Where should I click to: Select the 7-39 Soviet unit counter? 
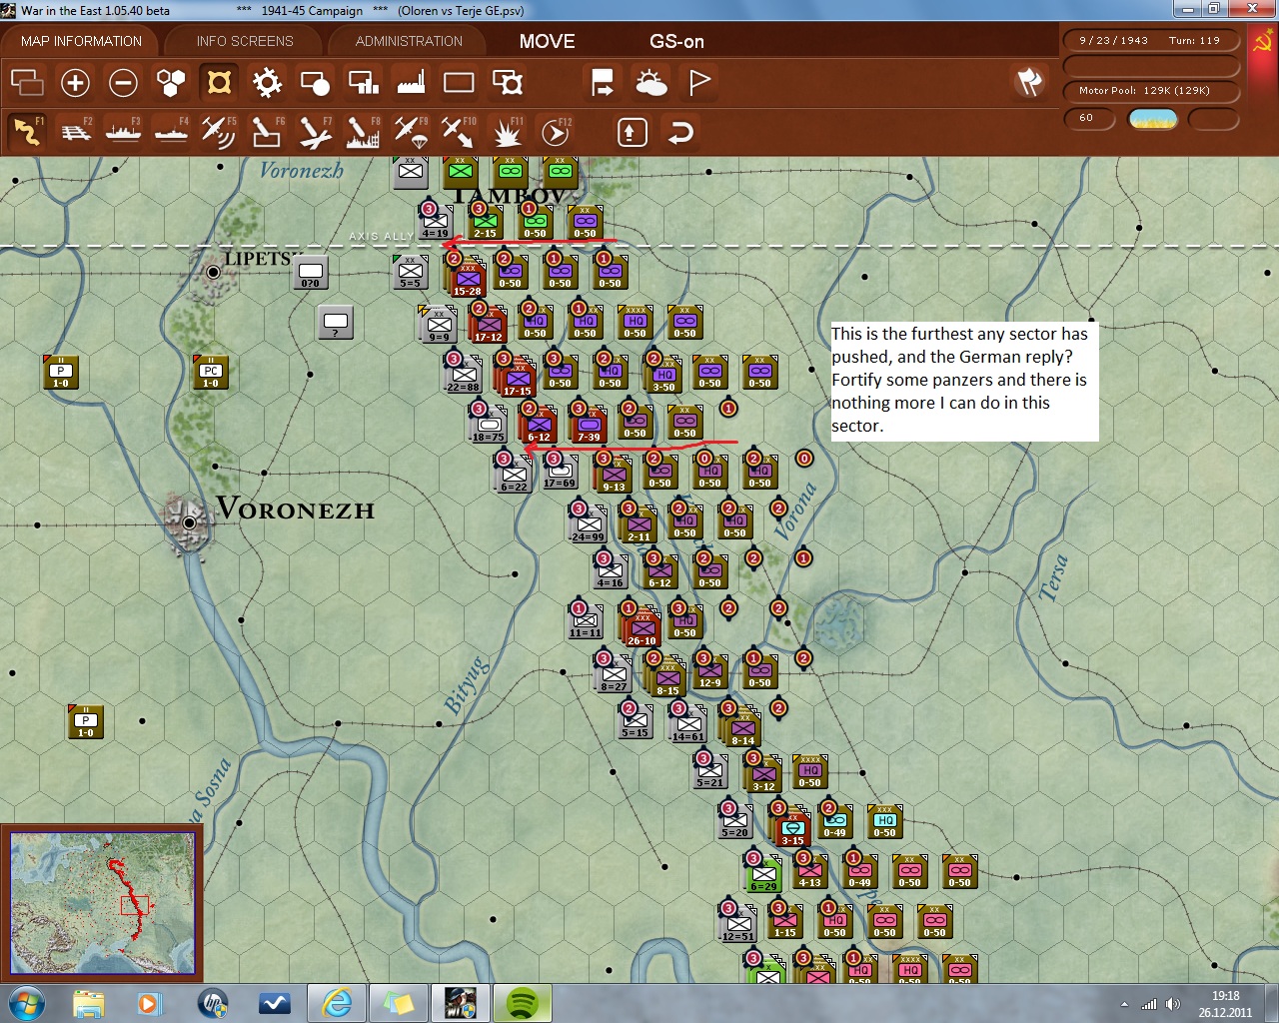click(589, 426)
